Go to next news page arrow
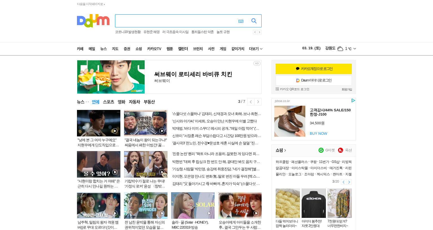 (258, 102)
